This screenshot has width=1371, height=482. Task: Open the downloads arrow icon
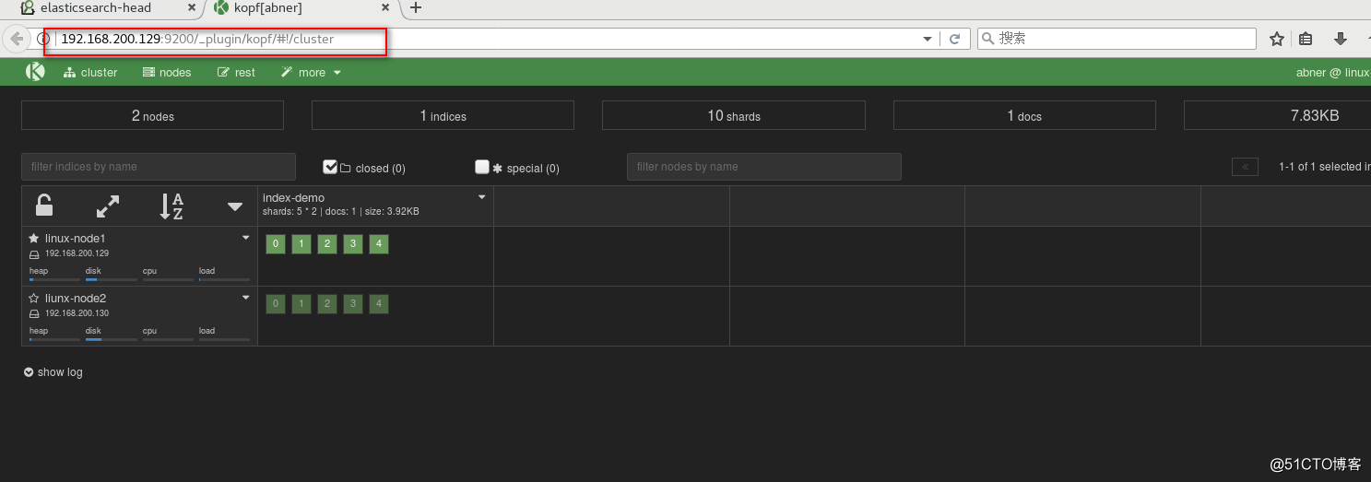tap(1341, 39)
